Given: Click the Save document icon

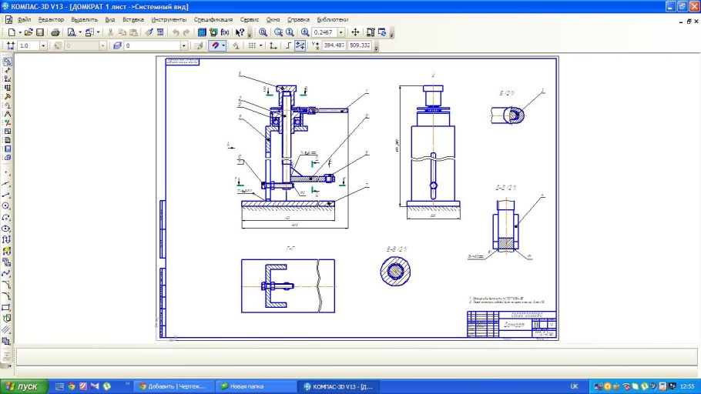Looking at the screenshot, I should tap(40, 32).
